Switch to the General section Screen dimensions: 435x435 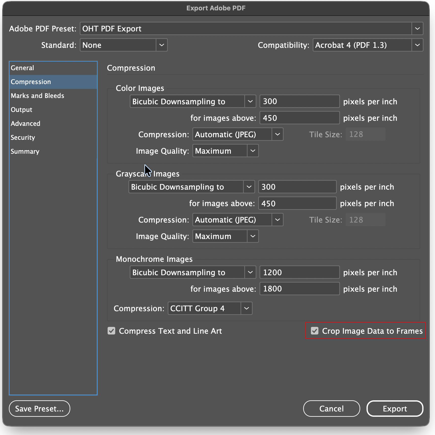click(x=22, y=68)
